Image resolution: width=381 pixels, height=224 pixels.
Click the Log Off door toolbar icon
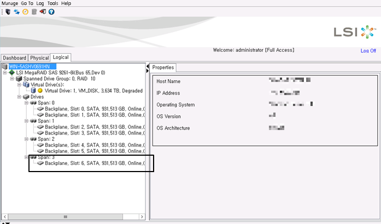43,11
